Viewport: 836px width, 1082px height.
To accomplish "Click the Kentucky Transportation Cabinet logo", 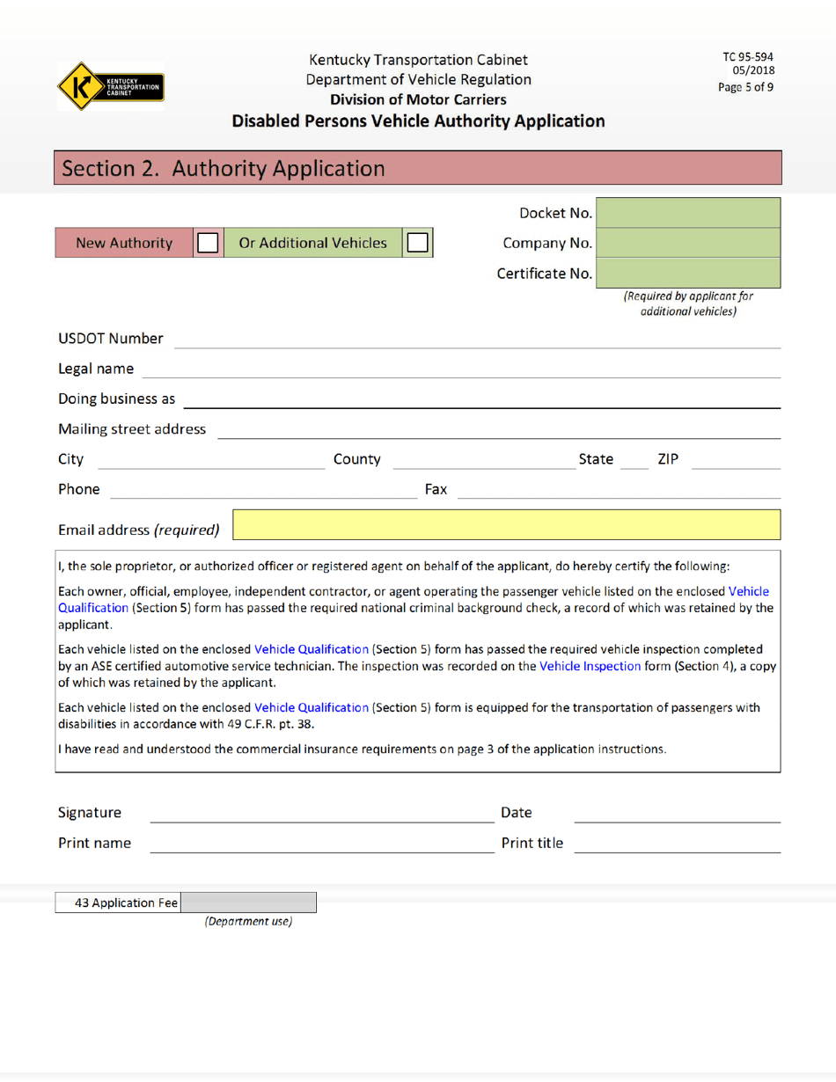I will click(109, 87).
